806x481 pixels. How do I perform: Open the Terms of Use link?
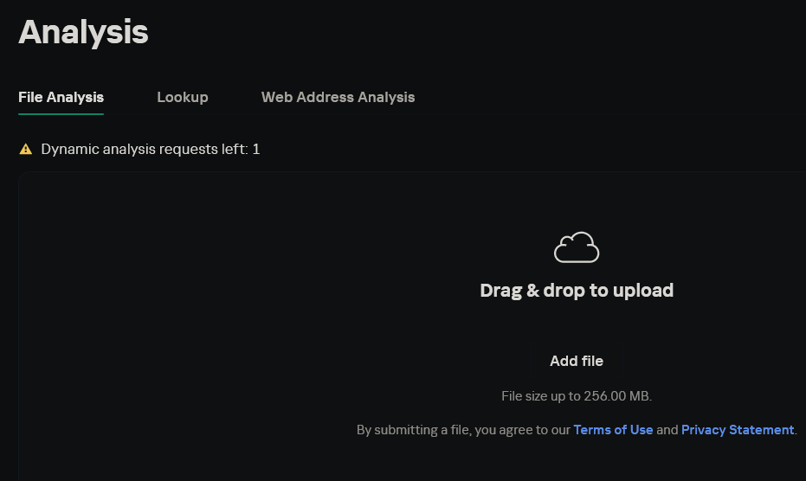[613, 430]
